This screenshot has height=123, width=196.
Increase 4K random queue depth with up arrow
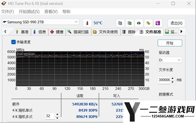pyautogui.click(x=57, y=115)
